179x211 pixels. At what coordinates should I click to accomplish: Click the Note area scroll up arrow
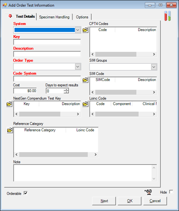pyautogui.click(x=154, y=168)
